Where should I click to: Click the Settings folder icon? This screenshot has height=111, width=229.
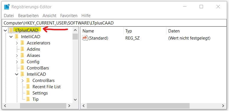click(x=28, y=93)
